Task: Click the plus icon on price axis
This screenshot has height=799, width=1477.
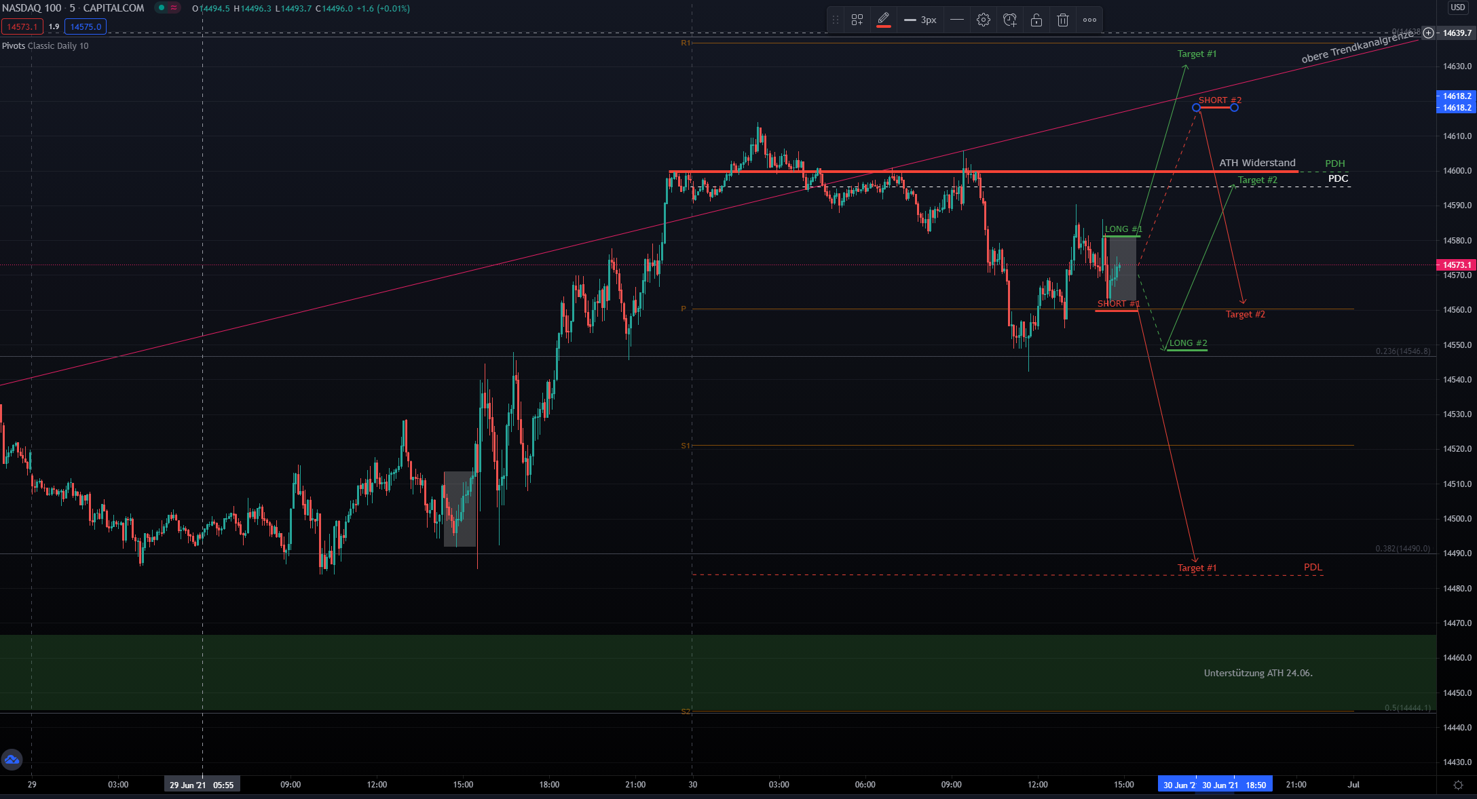Action: [1429, 33]
